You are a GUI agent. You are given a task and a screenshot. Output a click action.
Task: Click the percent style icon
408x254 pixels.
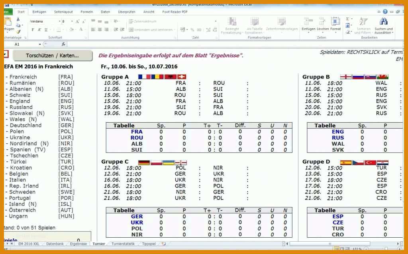pyautogui.click(x=192, y=30)
